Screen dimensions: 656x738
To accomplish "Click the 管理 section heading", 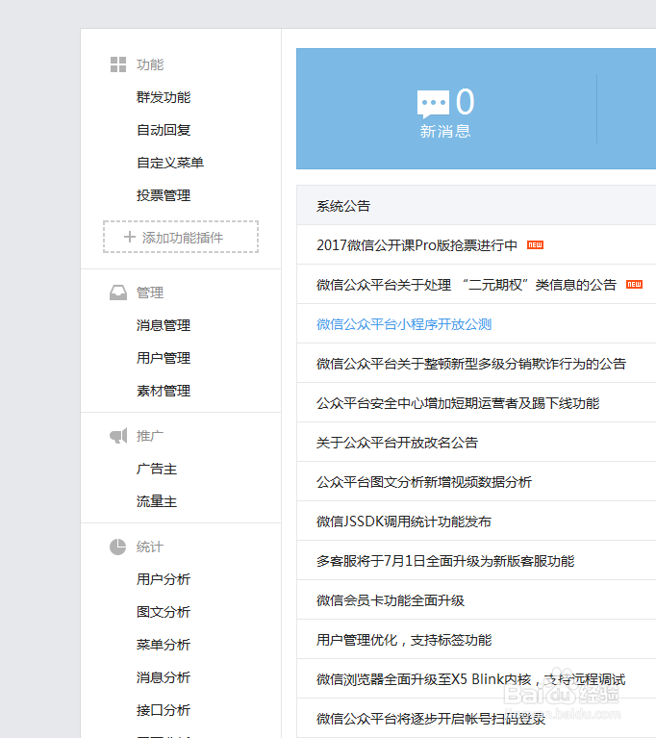I will [150, 293].
